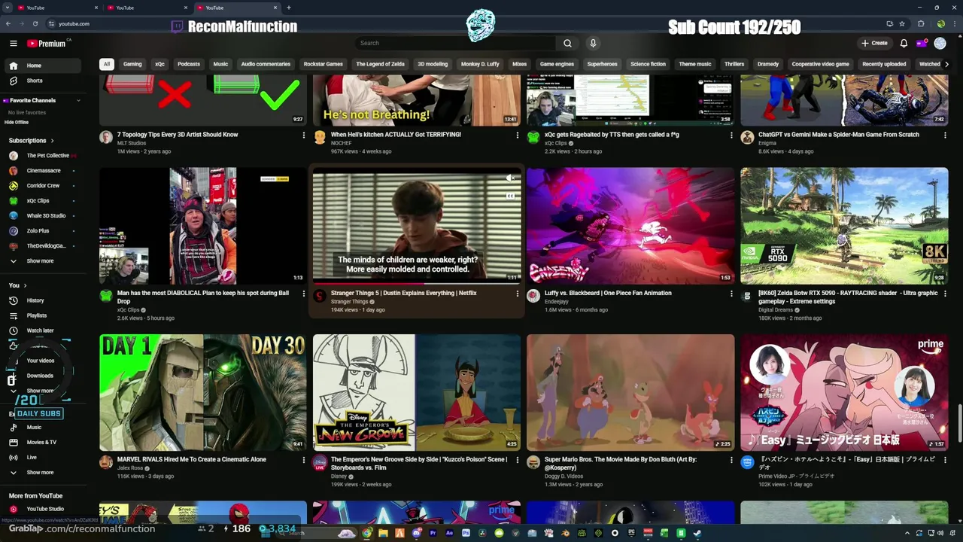Open a new browser tab

pos(289,8)
